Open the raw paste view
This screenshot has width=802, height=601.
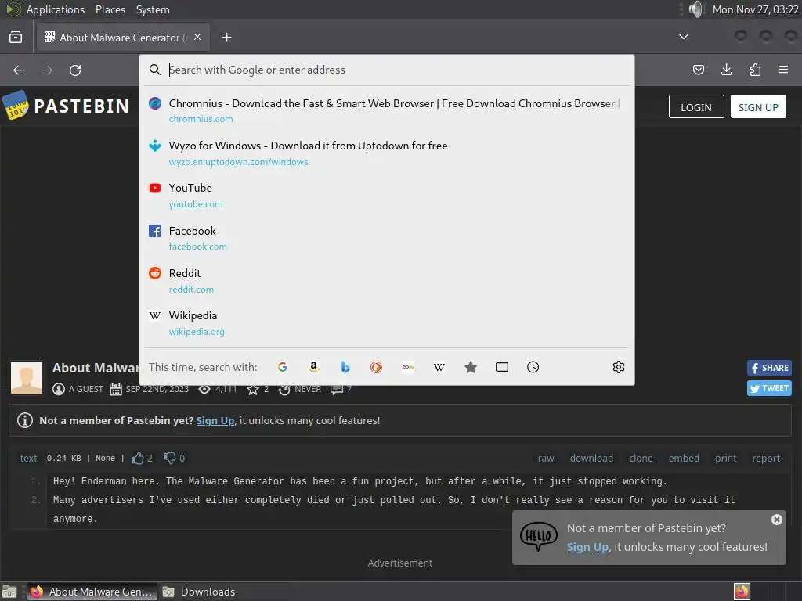[546, 459]
